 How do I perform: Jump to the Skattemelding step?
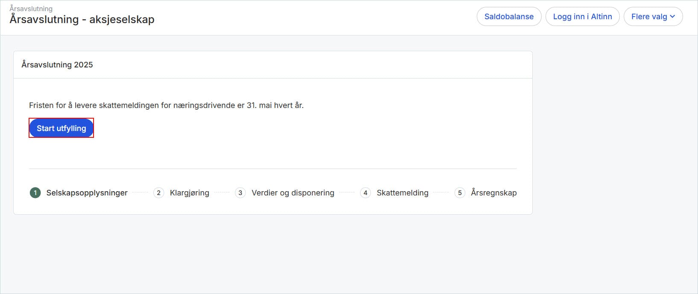click(402, 193)
